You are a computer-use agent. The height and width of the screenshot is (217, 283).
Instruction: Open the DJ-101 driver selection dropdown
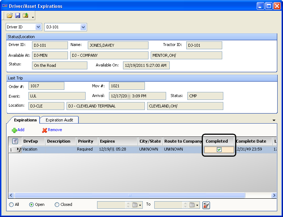point(83,27)
